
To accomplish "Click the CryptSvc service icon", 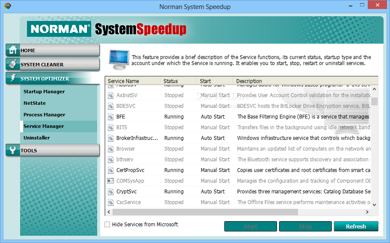I will click(x=110, y=192).
